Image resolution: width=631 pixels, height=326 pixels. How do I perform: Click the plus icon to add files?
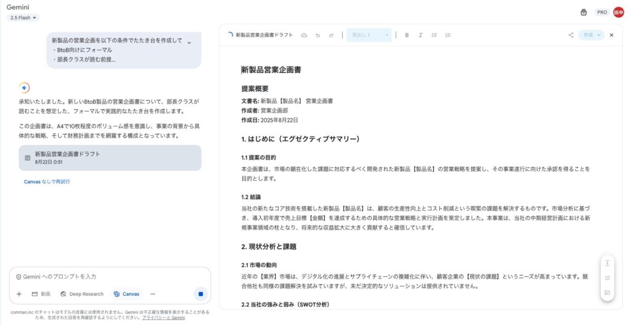pos(19,294)
